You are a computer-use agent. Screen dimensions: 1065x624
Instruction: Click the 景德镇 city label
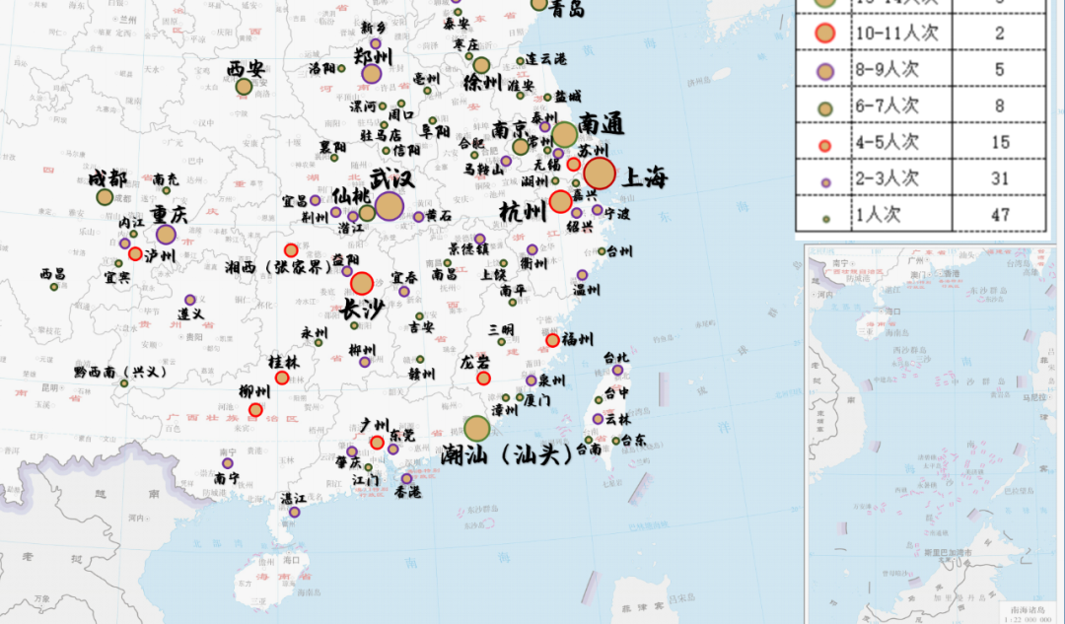(x=468, y=249)
